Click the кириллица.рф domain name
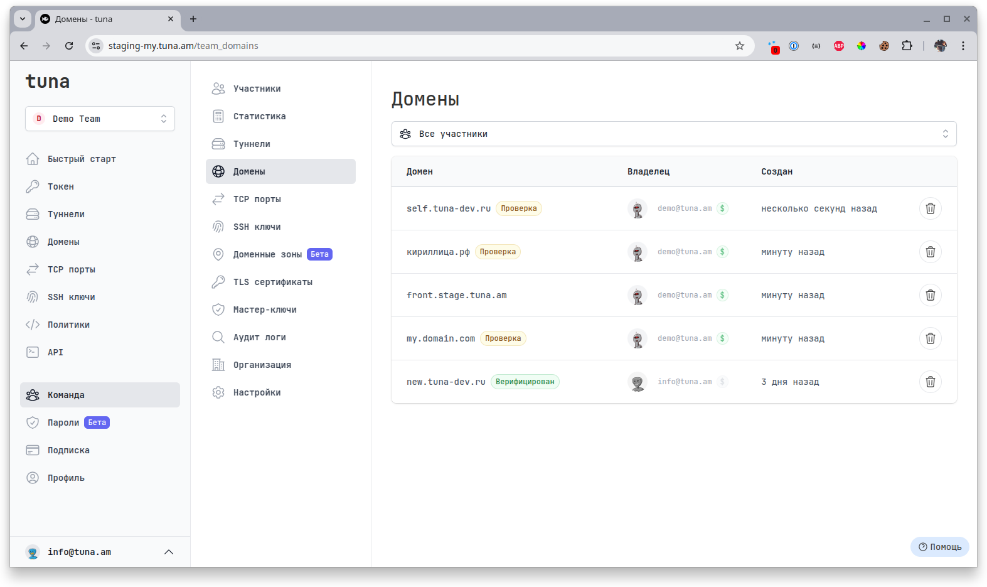The image size is (987, 587). click(438, 252)
